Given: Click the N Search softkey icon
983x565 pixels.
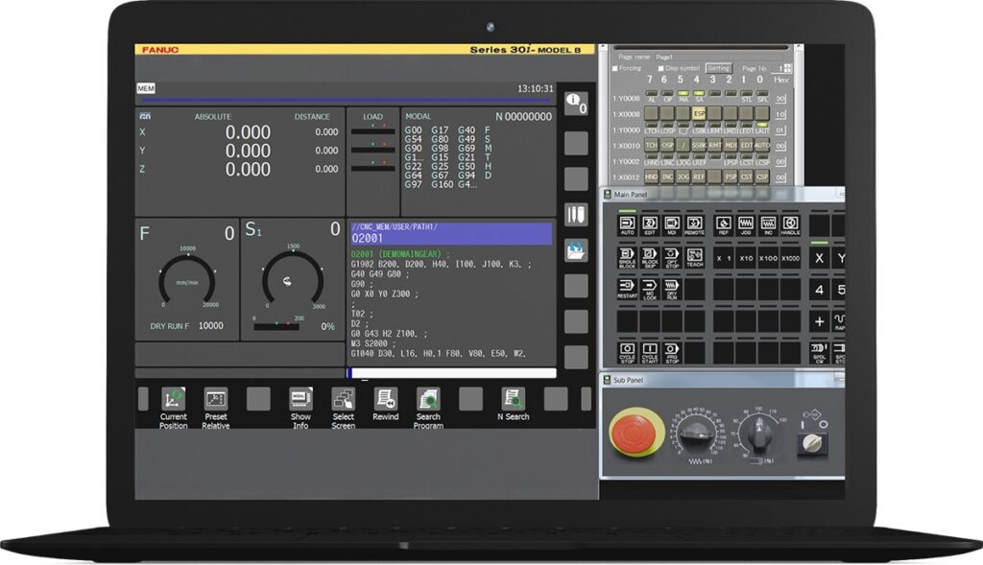Looking at the screenshot, I should click(x=513, y=398).
